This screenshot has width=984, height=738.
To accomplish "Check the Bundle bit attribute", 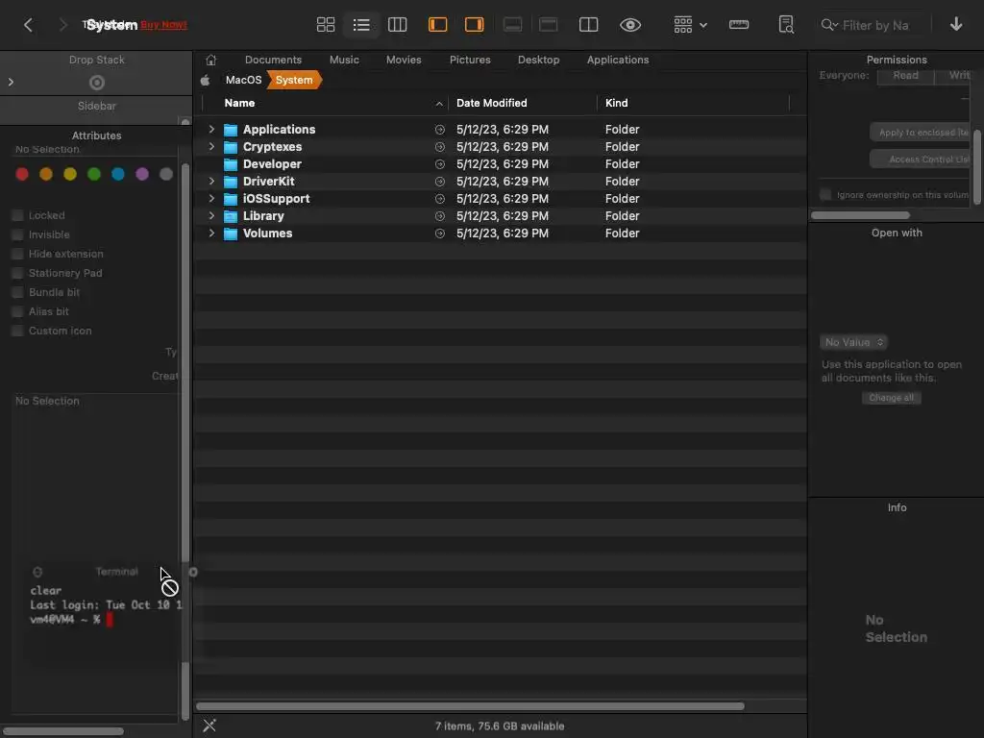I will click(x=17, y=292).
